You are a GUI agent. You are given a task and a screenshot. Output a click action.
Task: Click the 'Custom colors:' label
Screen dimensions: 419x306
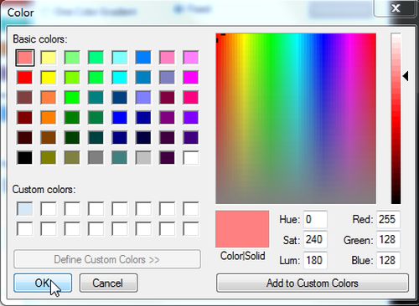(x=44, y=190)
